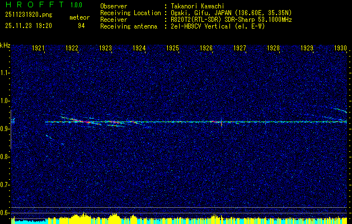Click the red meteor echo near 1922
Screen dimensions: 352x224
pyautogui.click(x=81, y=121)
